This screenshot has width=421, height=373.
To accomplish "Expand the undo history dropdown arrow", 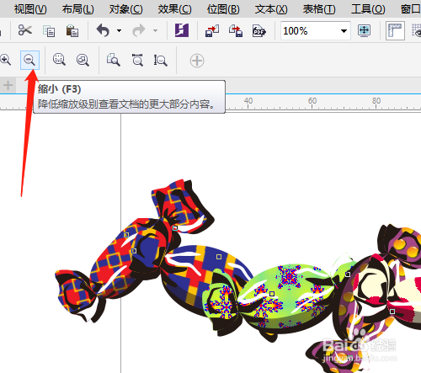I will pos(119,30).
